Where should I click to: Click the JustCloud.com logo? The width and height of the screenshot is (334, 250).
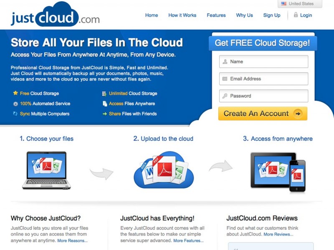click(55, 15)
